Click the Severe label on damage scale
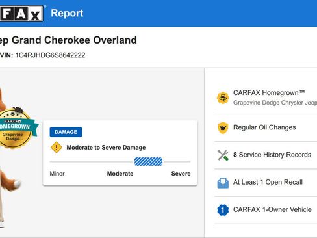 [181, 174]
